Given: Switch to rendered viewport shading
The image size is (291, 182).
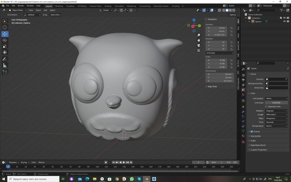Looking at the screenshot, I should point(234,10).
